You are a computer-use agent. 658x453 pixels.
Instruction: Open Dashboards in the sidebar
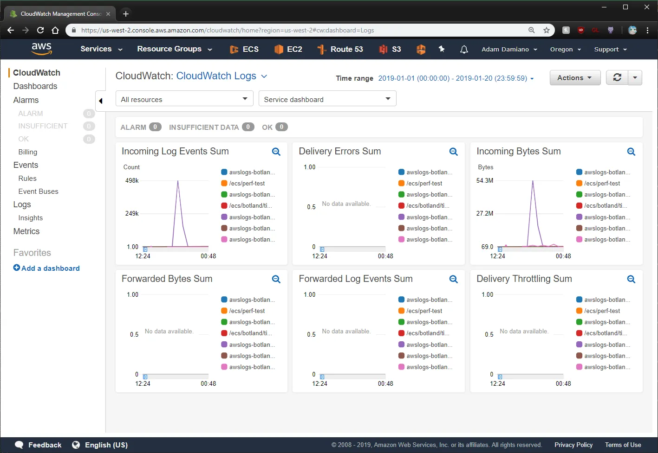pyautogui.click(x=35, y=86)
